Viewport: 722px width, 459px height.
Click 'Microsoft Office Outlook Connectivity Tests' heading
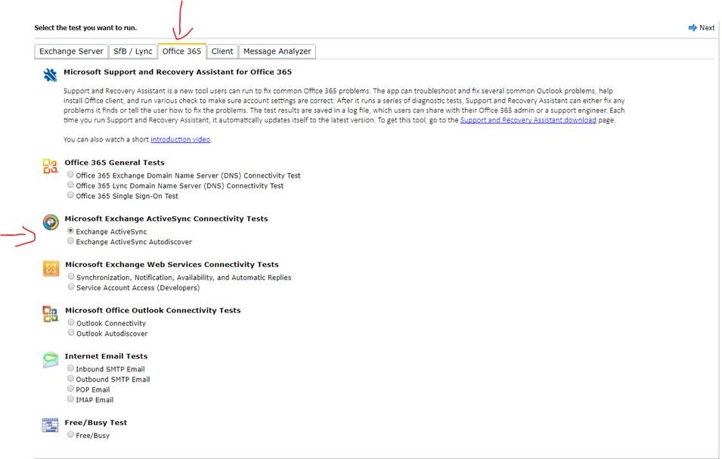coord(153,310)
